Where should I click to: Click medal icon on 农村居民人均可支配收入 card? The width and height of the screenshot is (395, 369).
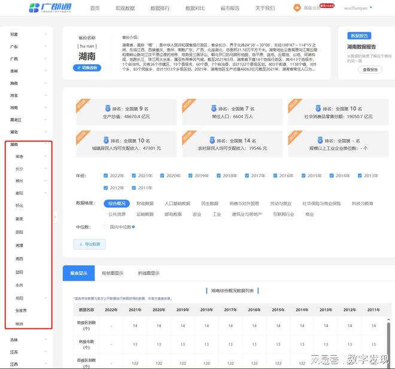212,140
